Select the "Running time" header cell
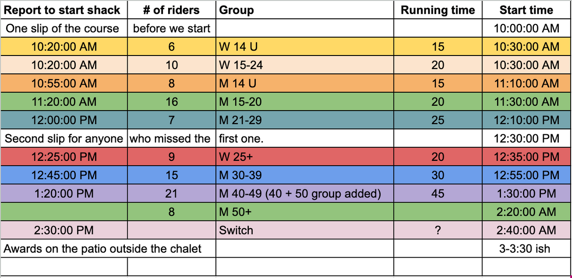 438,10
